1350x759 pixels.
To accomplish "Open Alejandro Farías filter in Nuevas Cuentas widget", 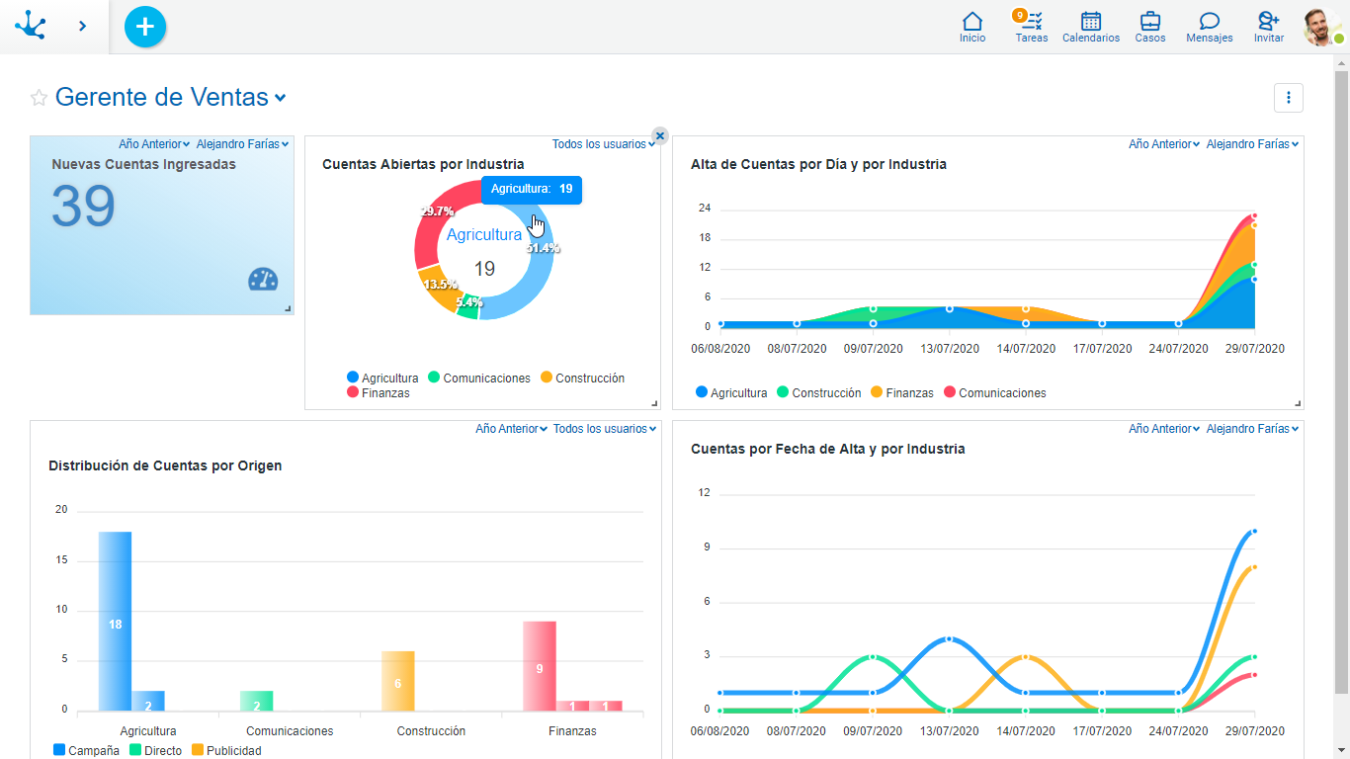I will [x=242, y=144].
